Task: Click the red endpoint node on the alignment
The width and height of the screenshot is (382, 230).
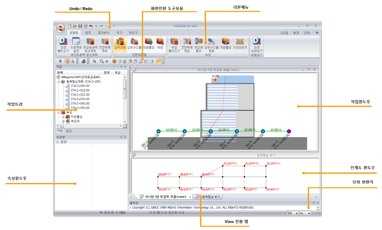Action: pyautogui.click(x=289, y=131)
